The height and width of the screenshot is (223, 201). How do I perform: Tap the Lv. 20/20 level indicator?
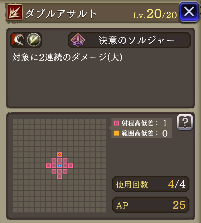pos(155,14)
